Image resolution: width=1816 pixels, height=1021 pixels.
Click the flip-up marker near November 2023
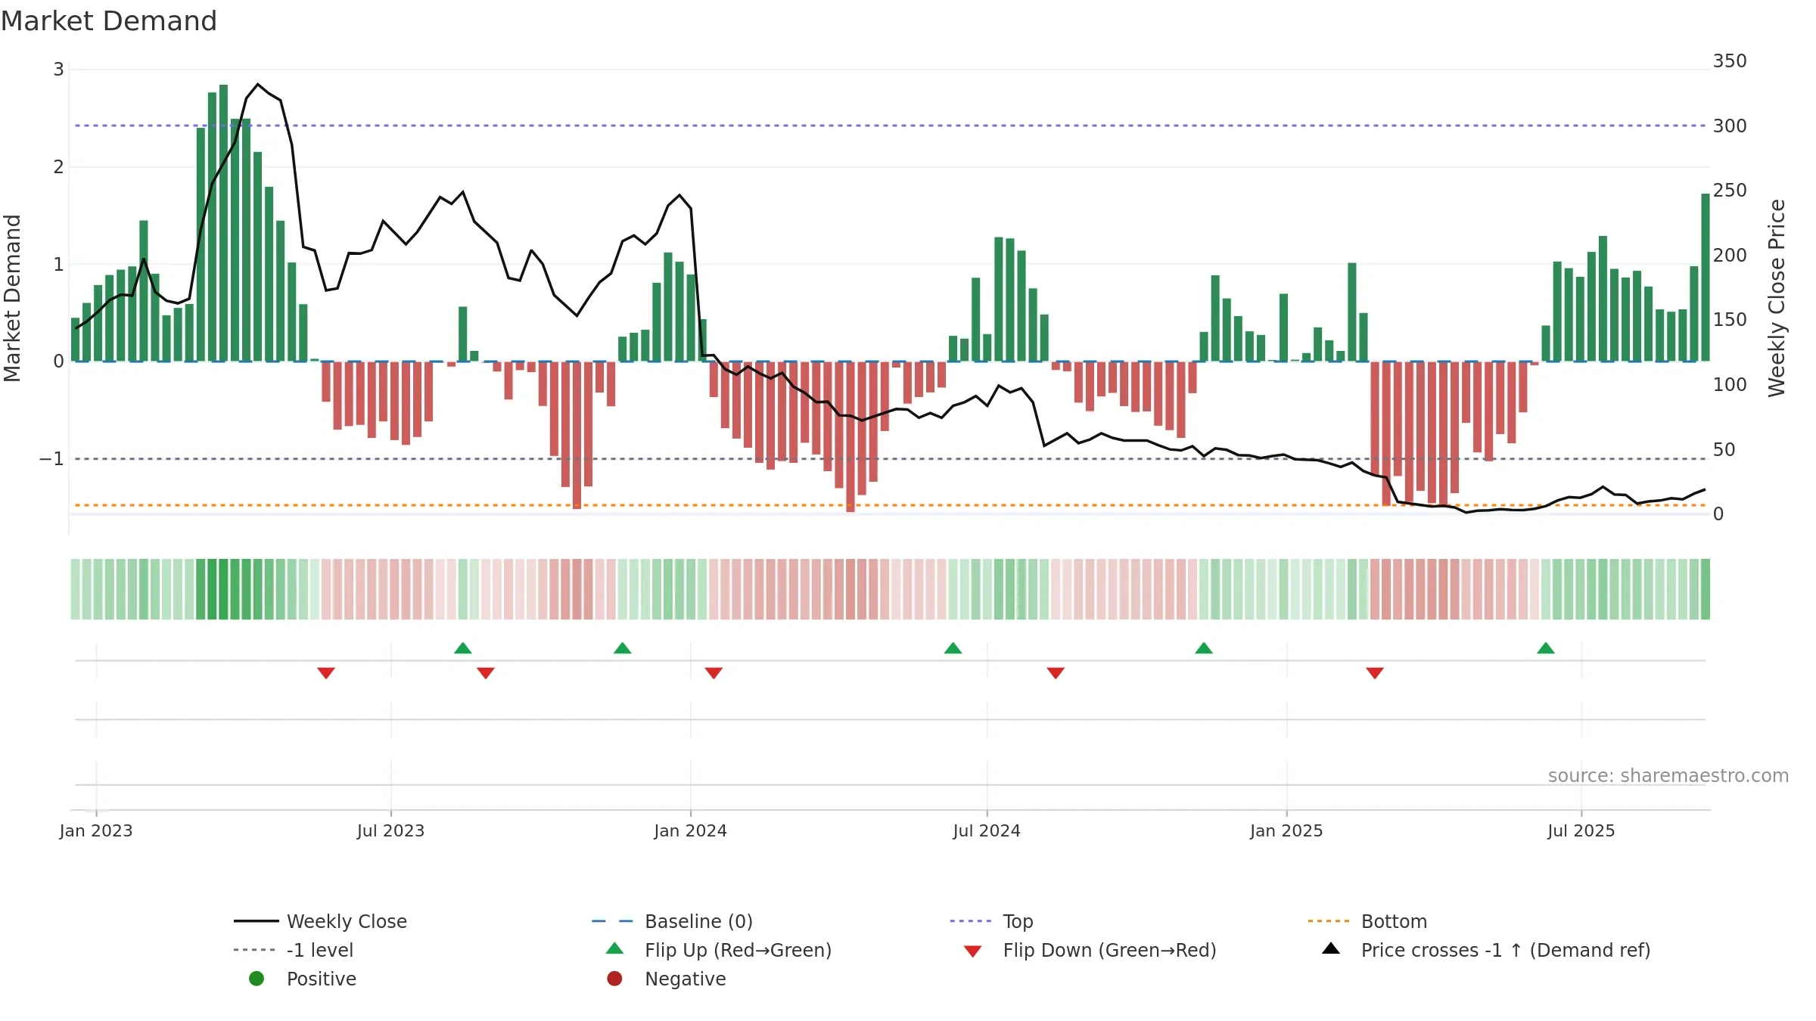pos(623,648)
